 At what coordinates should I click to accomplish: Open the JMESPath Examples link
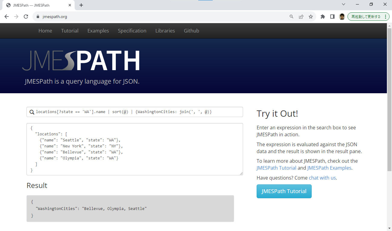[x=329, y=168]
